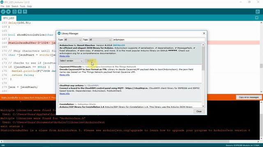The image size is (263, 147).
Task: Click the Library Manager list scrollbar thumb
Action: tap(203, 58)
